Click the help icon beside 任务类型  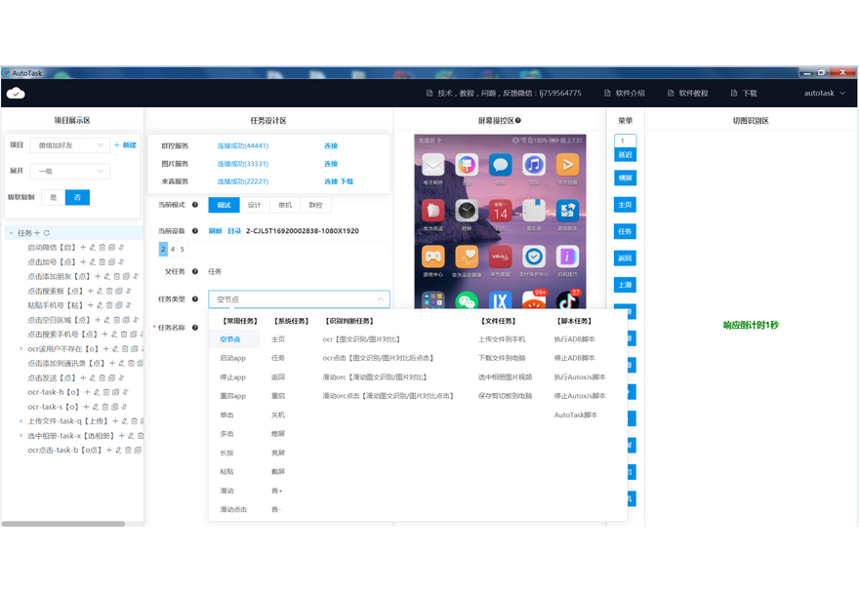tap(195, 299)
